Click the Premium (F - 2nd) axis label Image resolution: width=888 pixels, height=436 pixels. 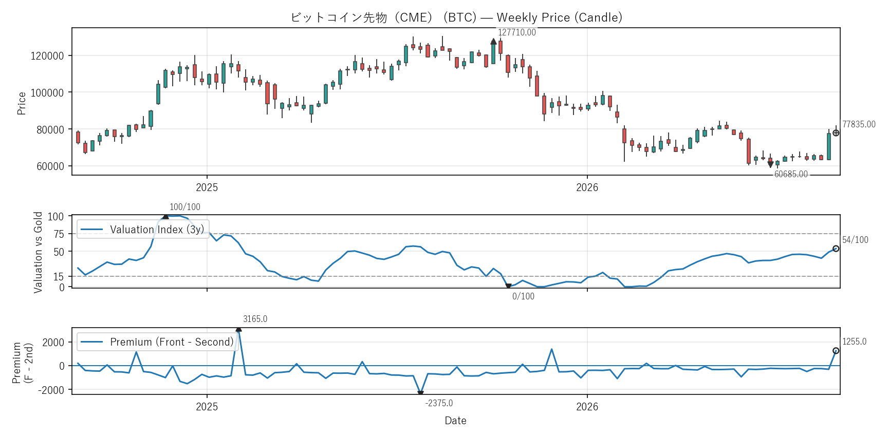point(23,363)
